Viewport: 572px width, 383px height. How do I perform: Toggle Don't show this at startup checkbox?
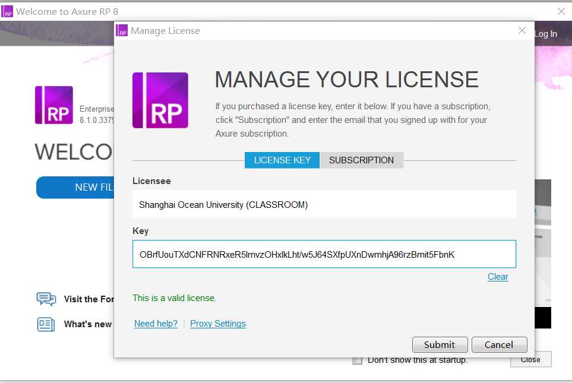pyautogui.click(x=358, y=360)
